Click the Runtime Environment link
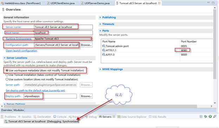The image size is (219, 128). point(18,39)
